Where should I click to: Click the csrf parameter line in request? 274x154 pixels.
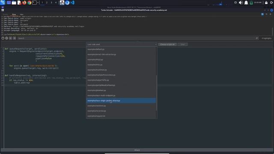(x=36, y=34)
